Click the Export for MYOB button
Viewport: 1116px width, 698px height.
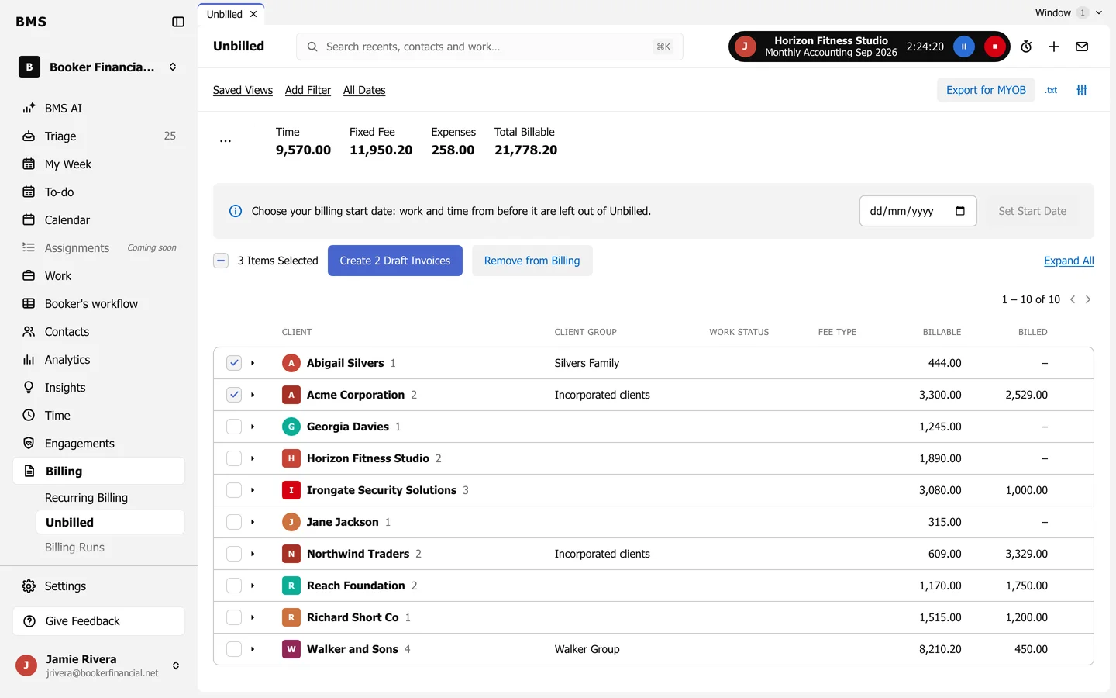pos(986,90)
